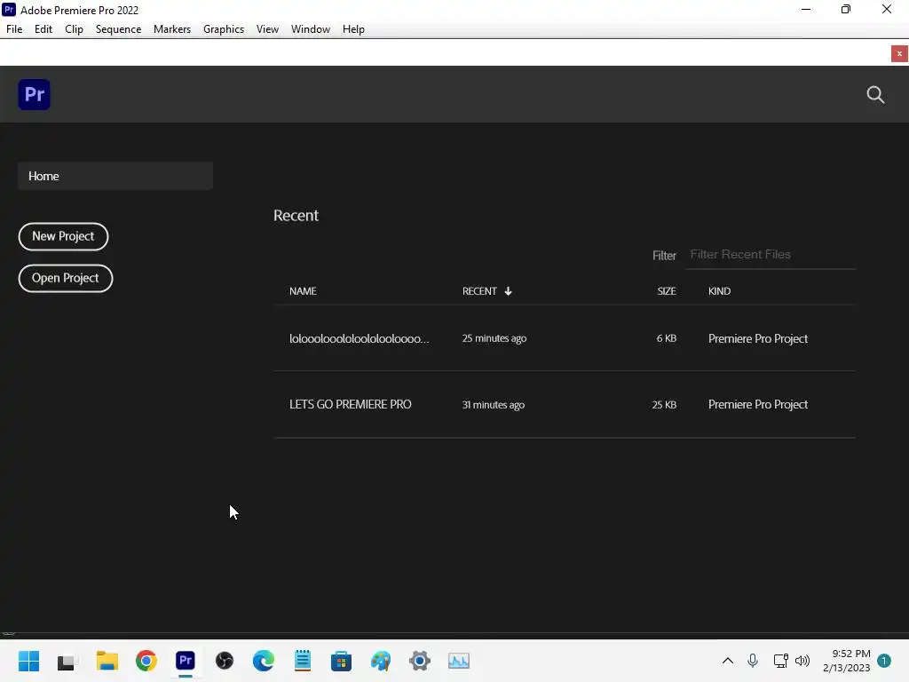Open Microsoft Store from taskbar
This screenshot has width=909, height=682.
pyautogui.click(x=342, y=661)
